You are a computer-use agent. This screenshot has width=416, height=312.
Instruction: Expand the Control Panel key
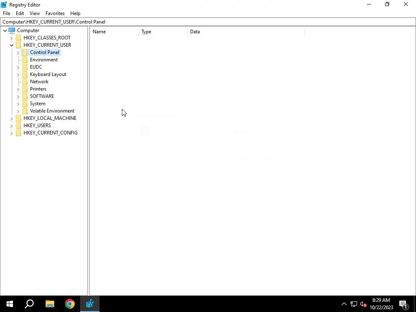point(18,52)
